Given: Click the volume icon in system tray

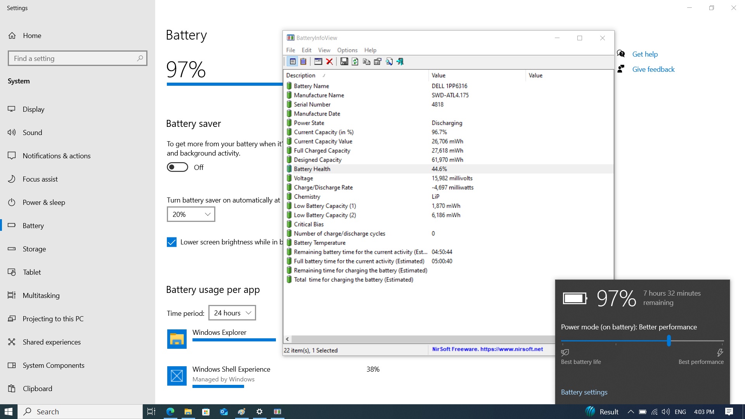Looking at the screenshot, I should pyautogui.click(x=666, y=412).
